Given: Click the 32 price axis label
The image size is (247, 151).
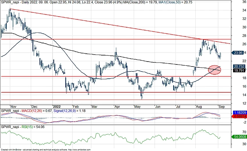Looking at the screenshot, I should click(x=244, y=19).
